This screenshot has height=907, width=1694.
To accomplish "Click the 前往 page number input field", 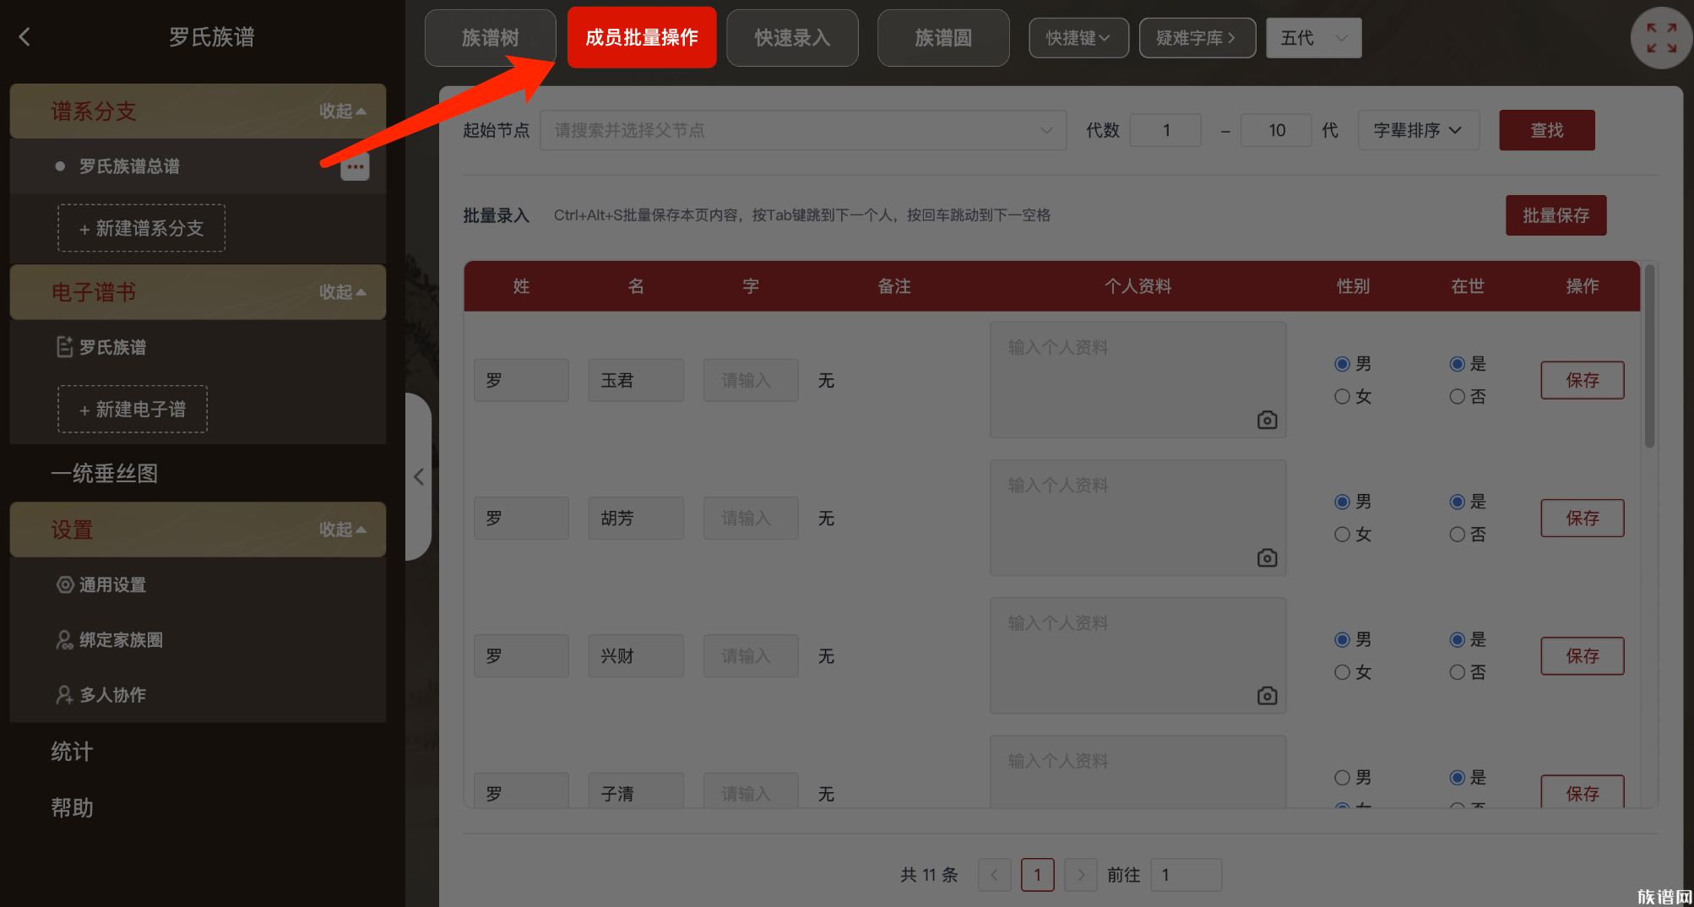I will [1186, 875].
